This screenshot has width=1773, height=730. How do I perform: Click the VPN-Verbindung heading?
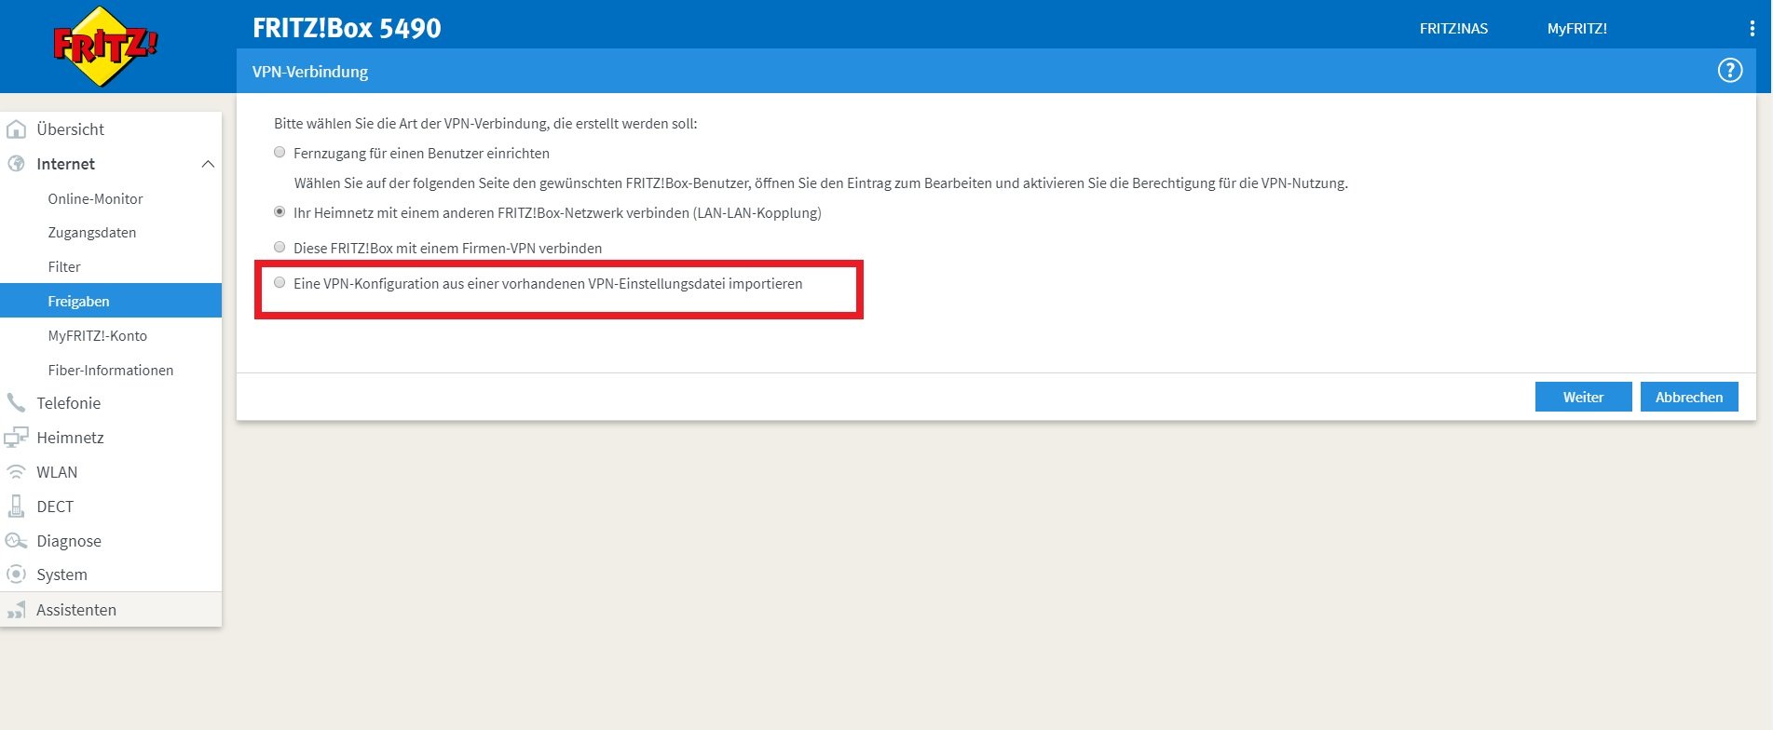[310, 72]
